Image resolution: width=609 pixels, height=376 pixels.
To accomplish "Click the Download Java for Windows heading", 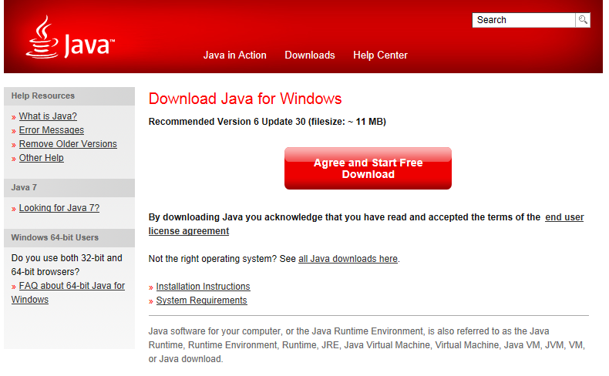I will (245, 99).
